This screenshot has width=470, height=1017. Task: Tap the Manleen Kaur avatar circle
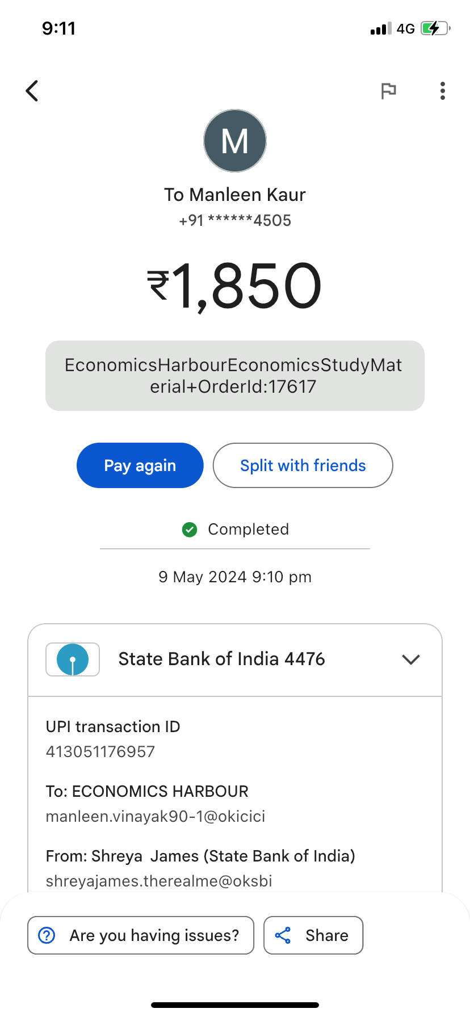(x=235, y=141)
